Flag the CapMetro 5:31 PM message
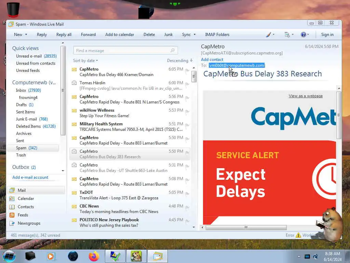The height and width of the screenshot is (263, 350). pyautogui.click(x=187, y=167)
